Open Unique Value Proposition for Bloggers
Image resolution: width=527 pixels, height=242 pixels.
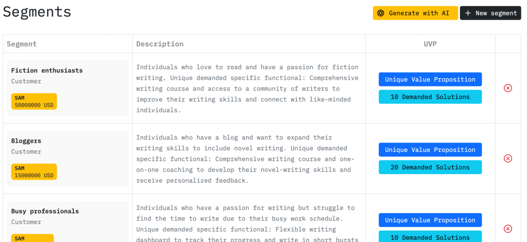coord(430,150)
